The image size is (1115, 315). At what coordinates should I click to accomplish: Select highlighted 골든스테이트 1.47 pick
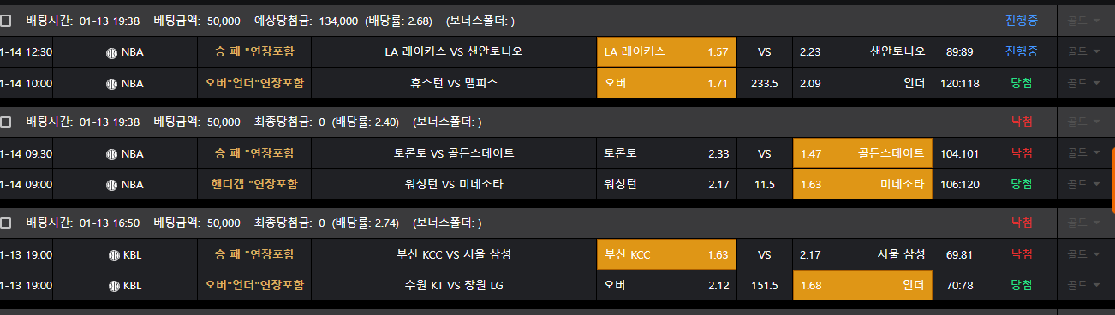tap(862, 154)
